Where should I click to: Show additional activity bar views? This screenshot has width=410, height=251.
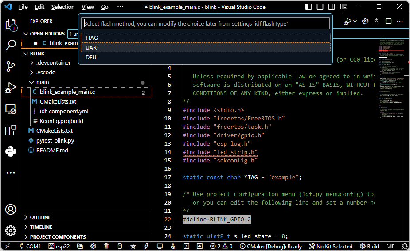click(x=11, y=173)
